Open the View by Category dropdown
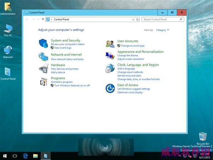The height and width of the screenshot is (160, 213). tap(162, 30)
